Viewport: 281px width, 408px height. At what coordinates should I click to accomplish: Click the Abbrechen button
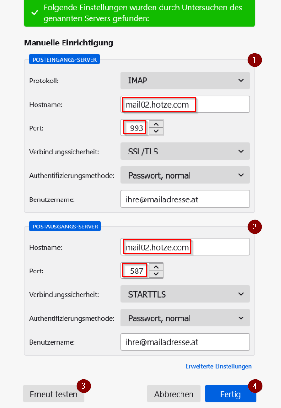point(174,394)
